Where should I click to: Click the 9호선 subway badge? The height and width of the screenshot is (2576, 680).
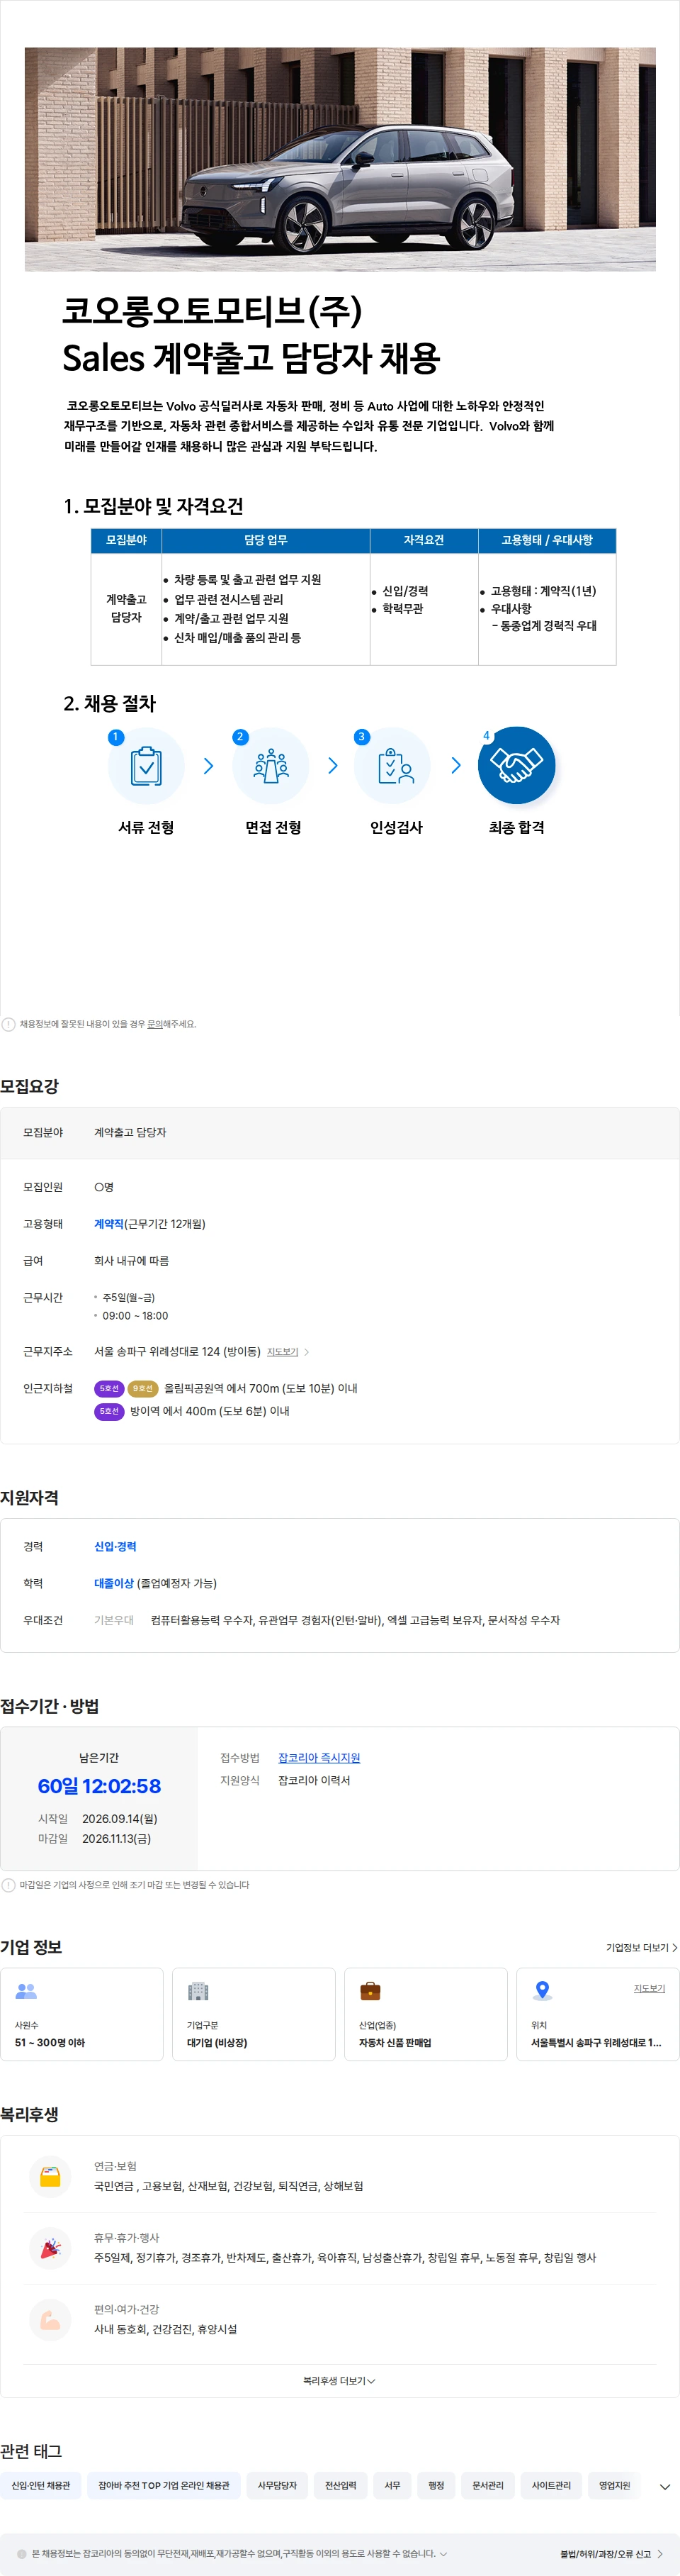[x=143, y=1388]
